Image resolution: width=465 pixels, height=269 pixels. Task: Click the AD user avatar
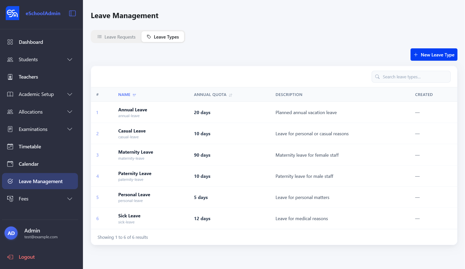[11, 233]
